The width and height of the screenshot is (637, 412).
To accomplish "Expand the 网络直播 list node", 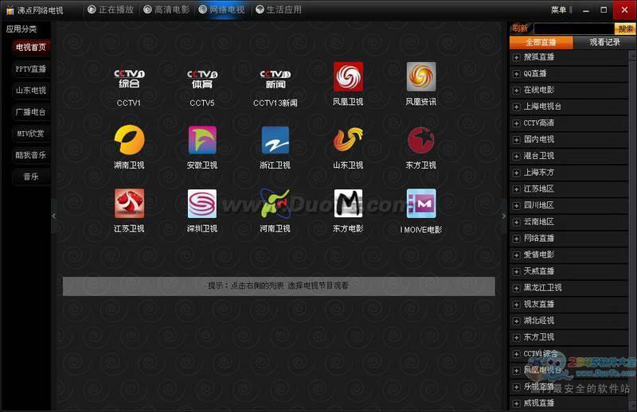I will pos(516,239).
